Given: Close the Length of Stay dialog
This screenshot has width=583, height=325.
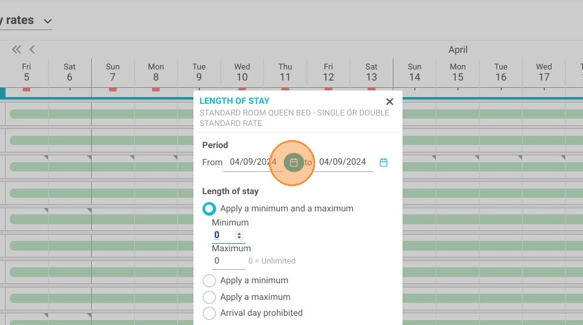Looking at the screenshot, I should click(390, 101).
